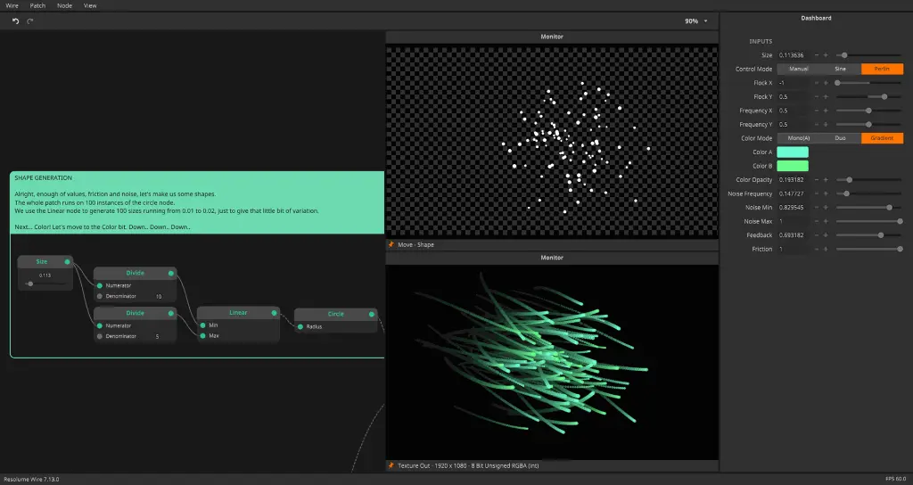The width and height of the screenshot is (913, 485).
Task: Switch Control Mode to Sine
Action: coord(840,69)
